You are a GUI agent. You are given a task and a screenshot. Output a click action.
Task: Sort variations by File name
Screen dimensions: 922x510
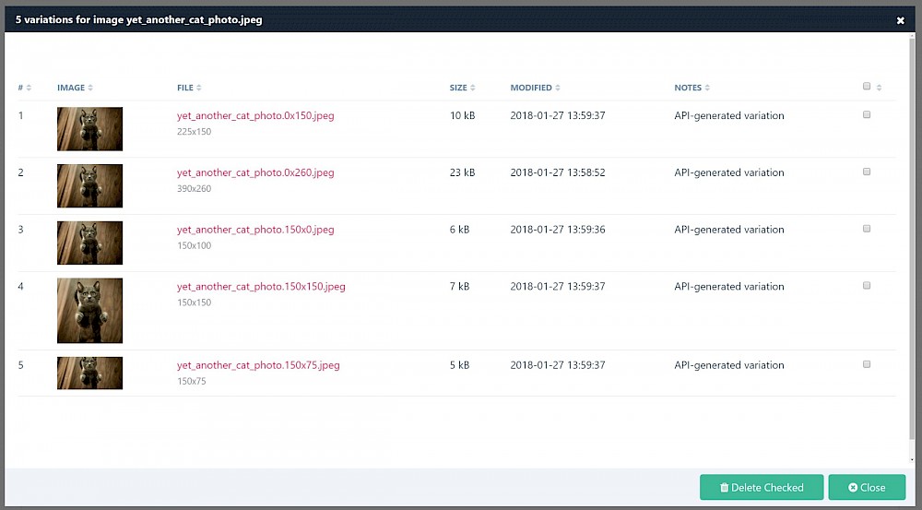coord(188,88)
